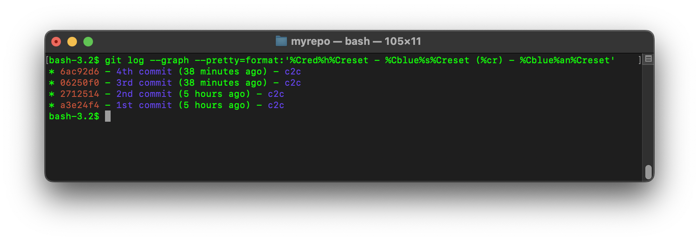Click the block cursor after the bash prompt
The image size is (699, 241).
(107, 116)
